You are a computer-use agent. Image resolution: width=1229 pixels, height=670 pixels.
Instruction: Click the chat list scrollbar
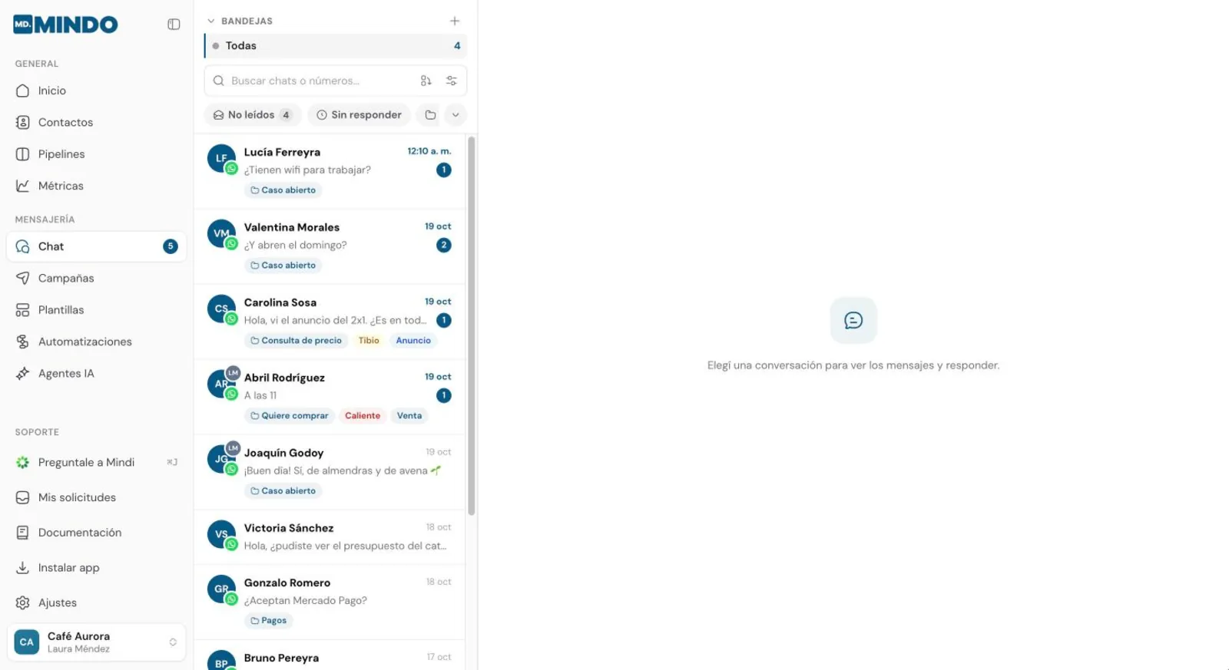tap(472, 326)
